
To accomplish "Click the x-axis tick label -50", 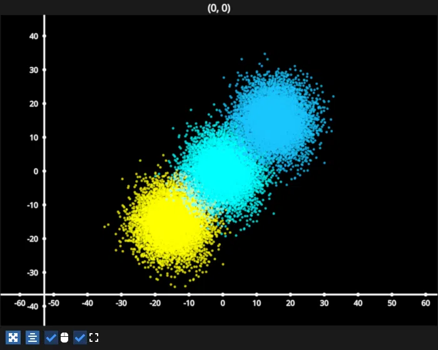I will coord(54,303).
